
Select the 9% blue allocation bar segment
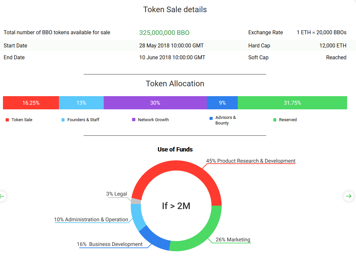coord(222,103)
